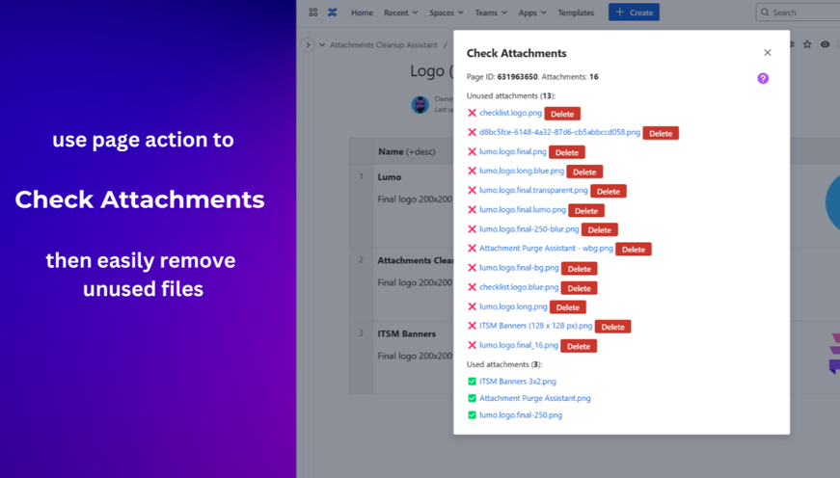Screen dimensions: 840x478
Task: Open the lumo.logo.long.png link
Action: (513, 306)
